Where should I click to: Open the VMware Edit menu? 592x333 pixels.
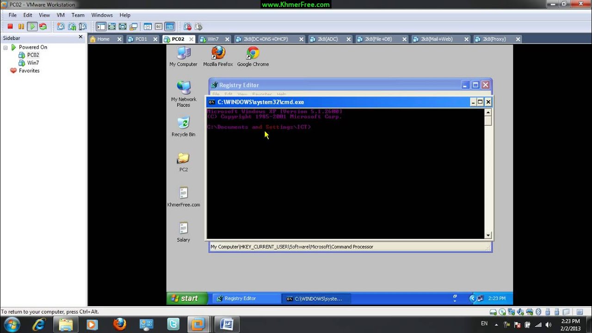[28, 15]
